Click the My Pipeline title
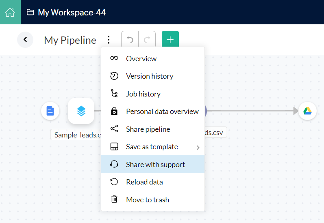 [70, 40]
